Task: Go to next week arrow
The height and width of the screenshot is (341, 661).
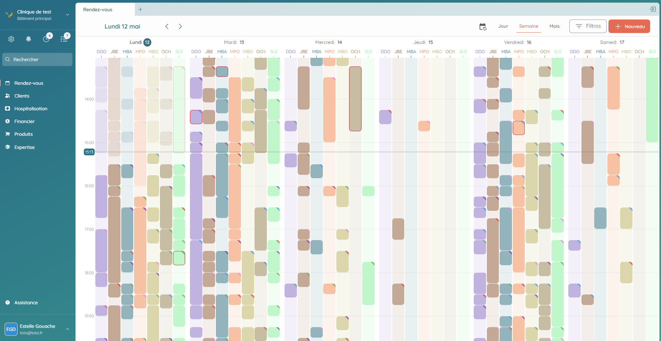Action: [180, 26]
